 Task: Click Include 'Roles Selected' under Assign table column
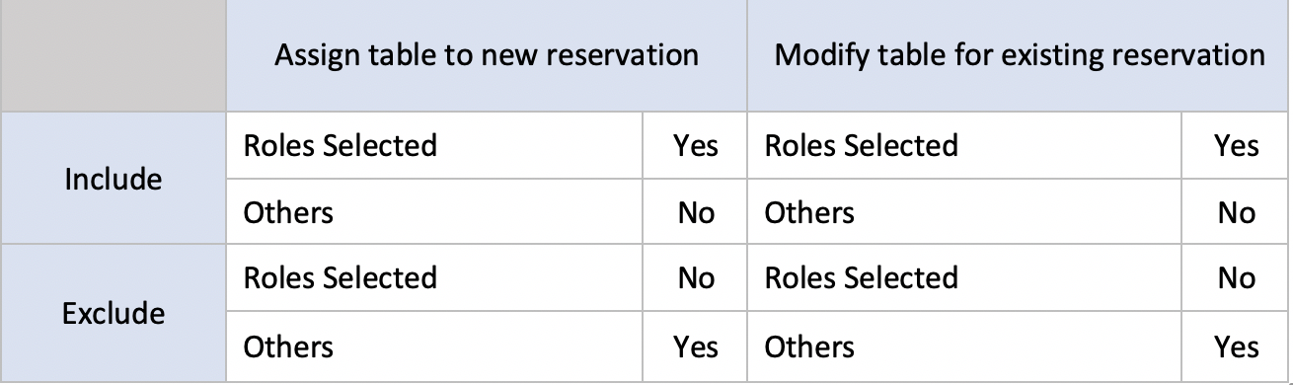340,146
